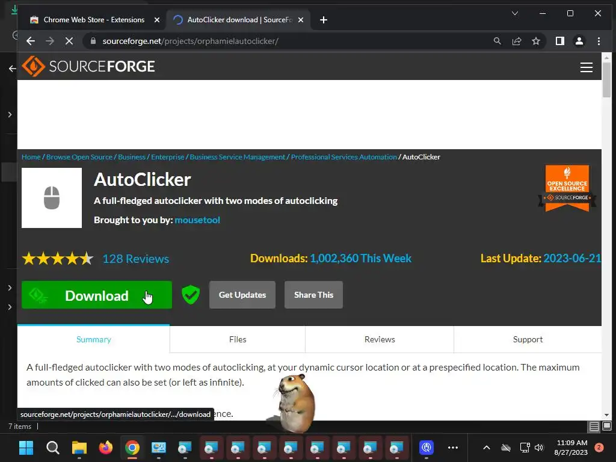View site info via padlock icon
This screenshot has height=462, width=616.
[93, 41]
